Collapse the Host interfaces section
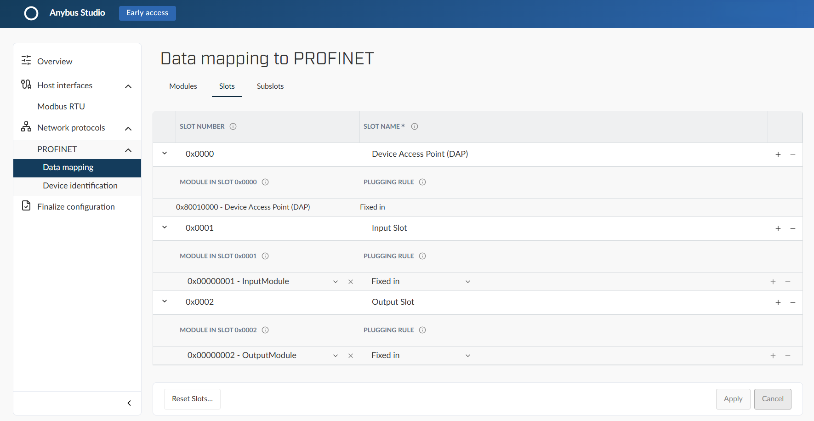 128,86
